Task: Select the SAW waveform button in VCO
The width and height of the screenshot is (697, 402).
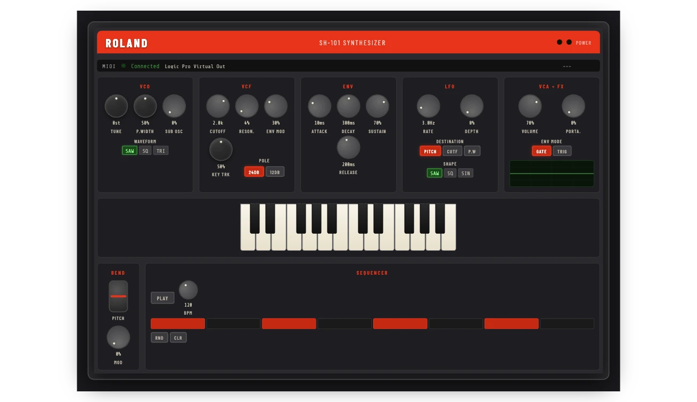Action: tap(129, 151)
